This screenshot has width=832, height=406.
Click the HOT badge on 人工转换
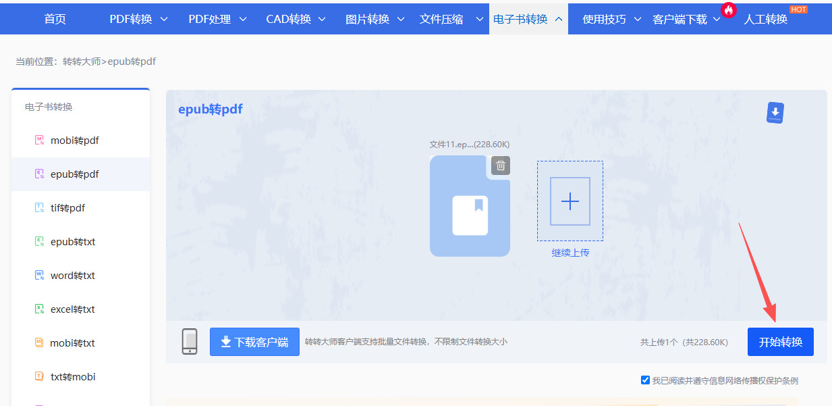click(x=798, y=9)
